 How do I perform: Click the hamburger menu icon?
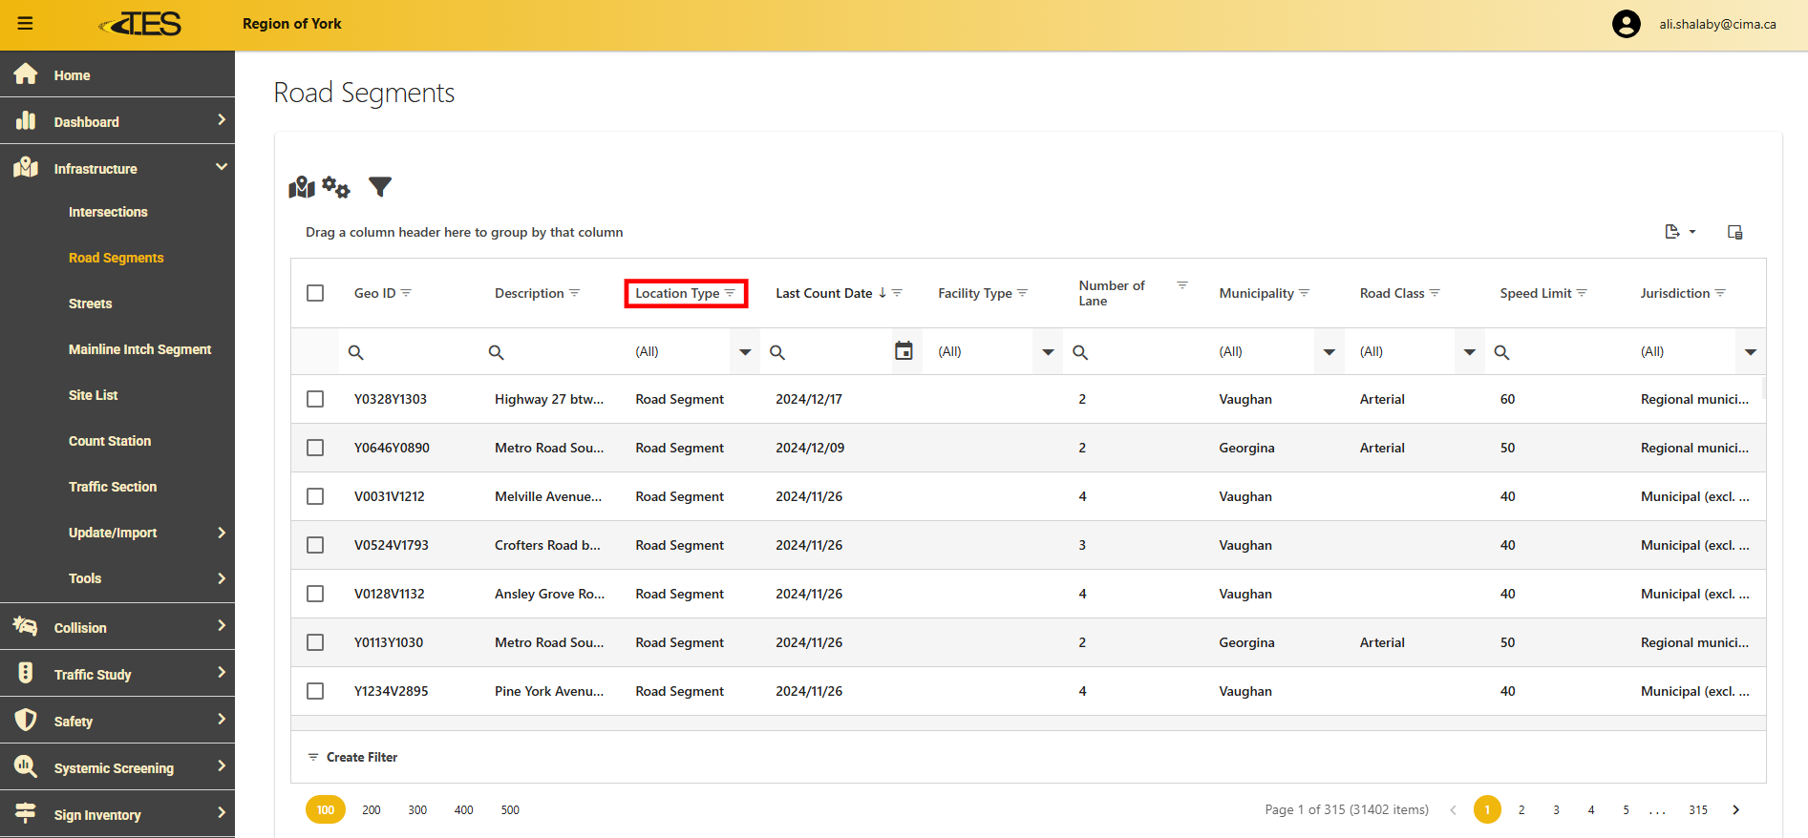pyautogui.click(x=26, y=24)
